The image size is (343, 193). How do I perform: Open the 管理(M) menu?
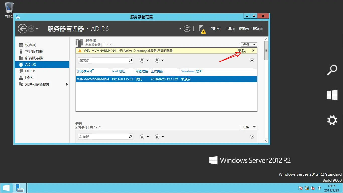tap(215, 29)
